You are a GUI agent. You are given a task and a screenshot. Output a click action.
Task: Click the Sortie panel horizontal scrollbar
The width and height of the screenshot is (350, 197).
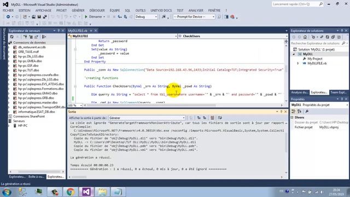(x=176, y=177)
